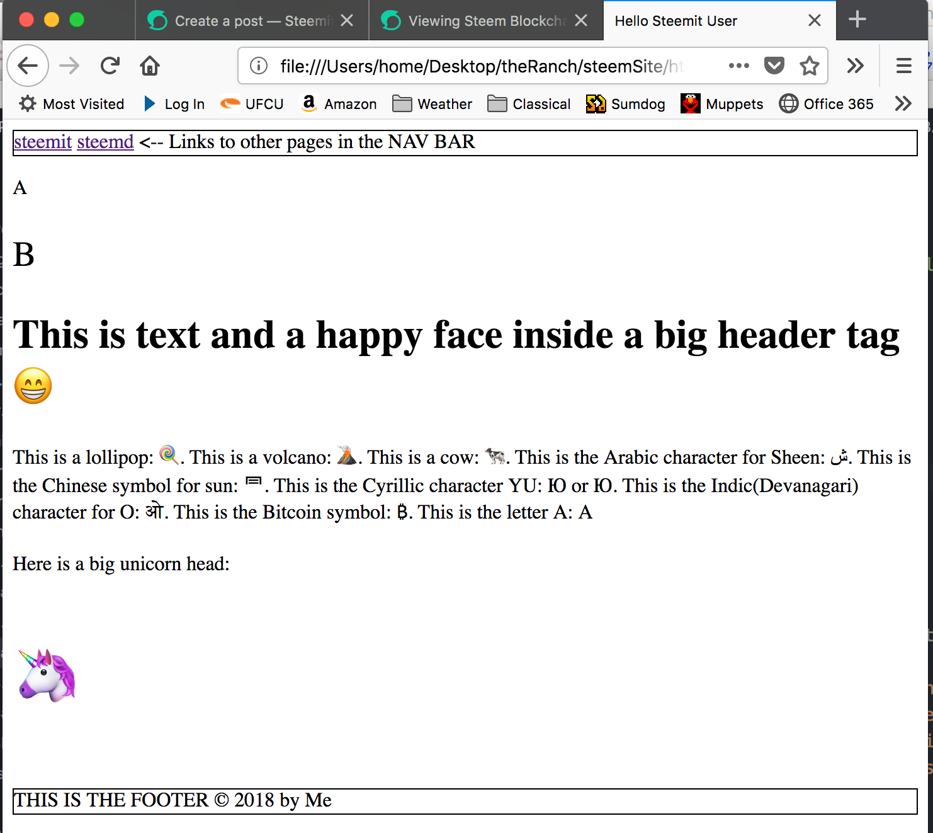Open the Firefox hamburger menu
Screen dimensions: 933x833
click(x=903, y=66)
